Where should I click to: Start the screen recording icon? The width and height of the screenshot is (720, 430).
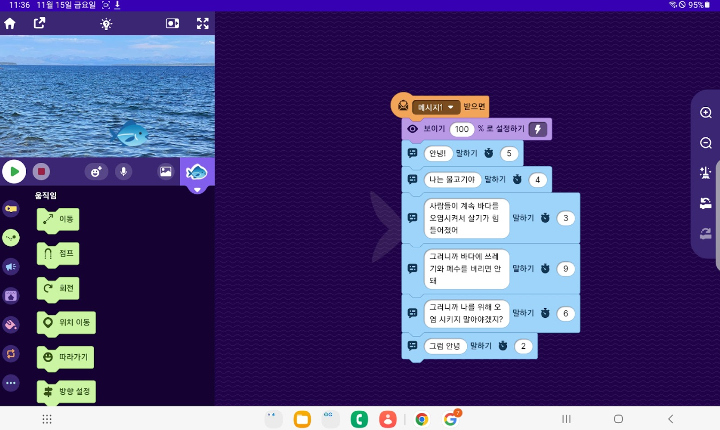coord(173,24)
